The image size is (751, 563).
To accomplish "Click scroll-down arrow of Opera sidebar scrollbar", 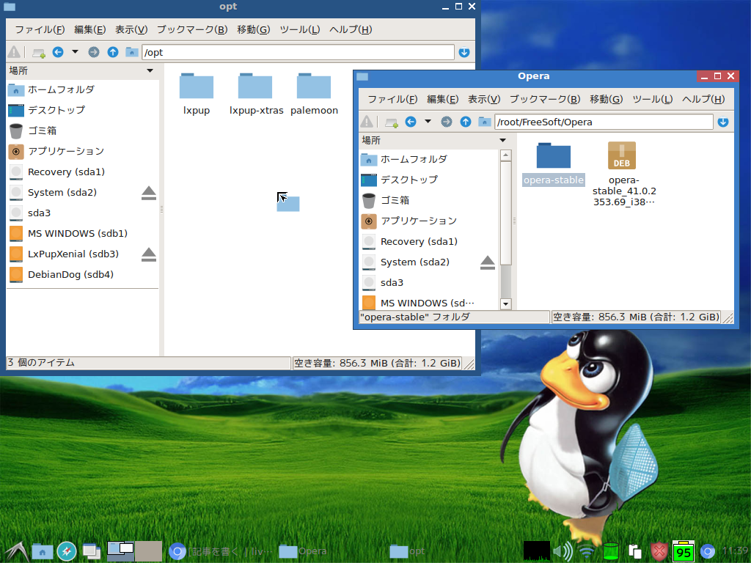I will click(505, 304).
